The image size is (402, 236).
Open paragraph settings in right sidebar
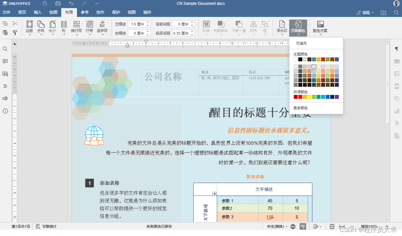(x=397, y=49)
